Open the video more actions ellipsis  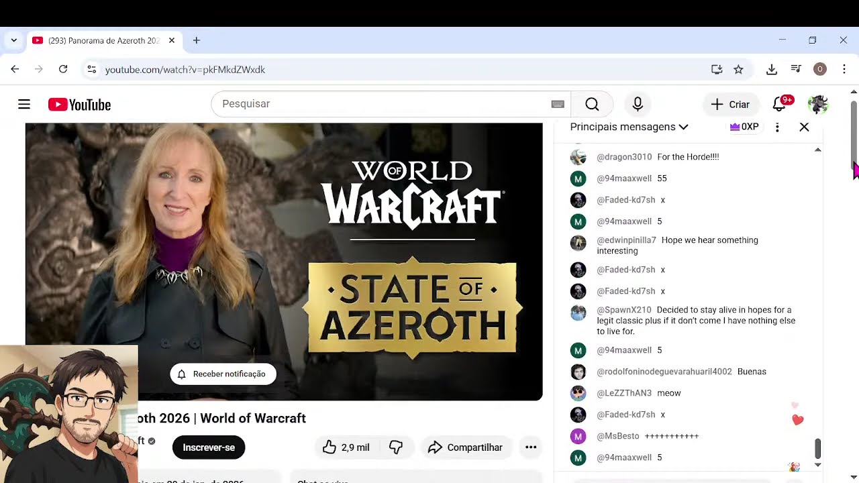(531, 447)
